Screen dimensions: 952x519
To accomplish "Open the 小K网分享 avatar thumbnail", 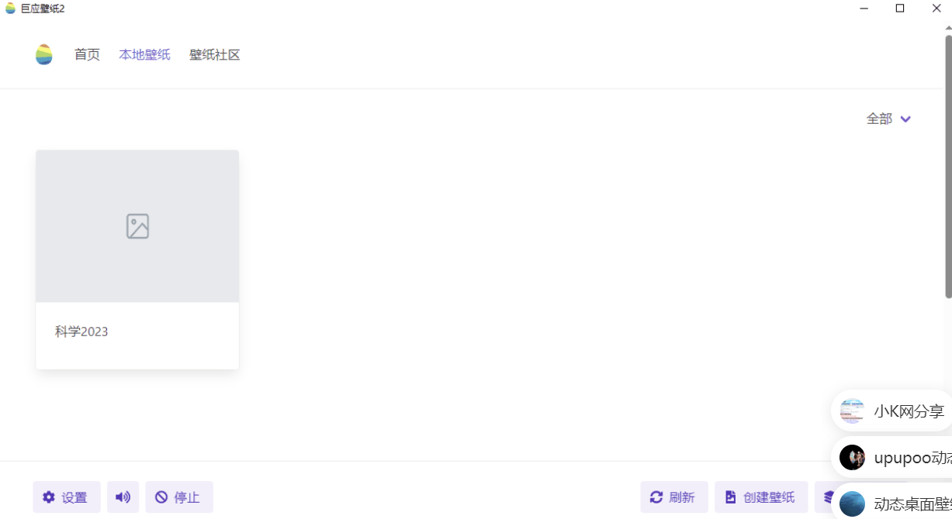I will (x=852, y=411).
